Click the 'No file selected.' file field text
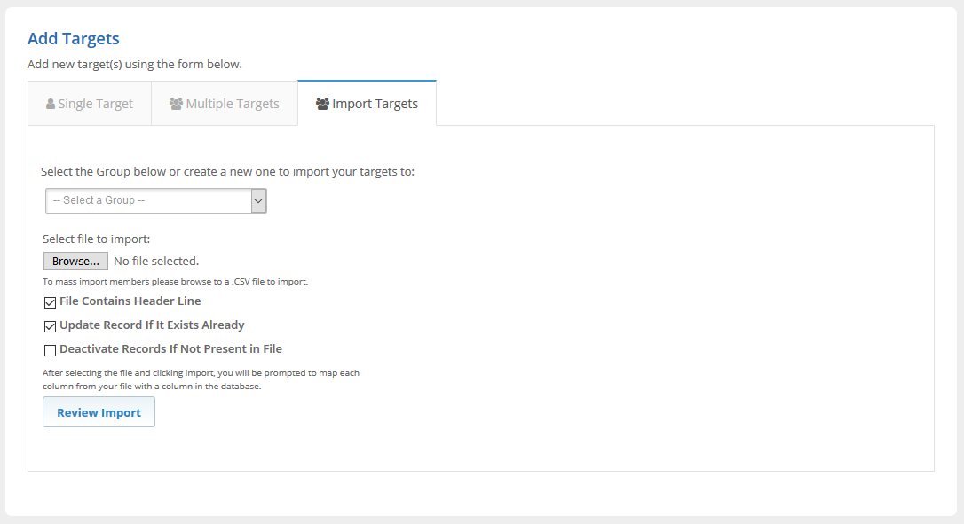This screenshot has width=964, height=524. click(156, 261)
